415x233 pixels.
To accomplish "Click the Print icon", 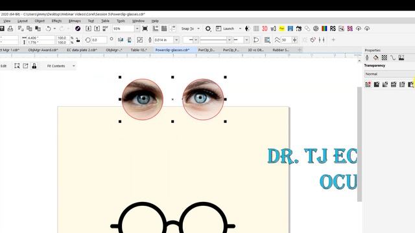I will (x=10, y=28).
